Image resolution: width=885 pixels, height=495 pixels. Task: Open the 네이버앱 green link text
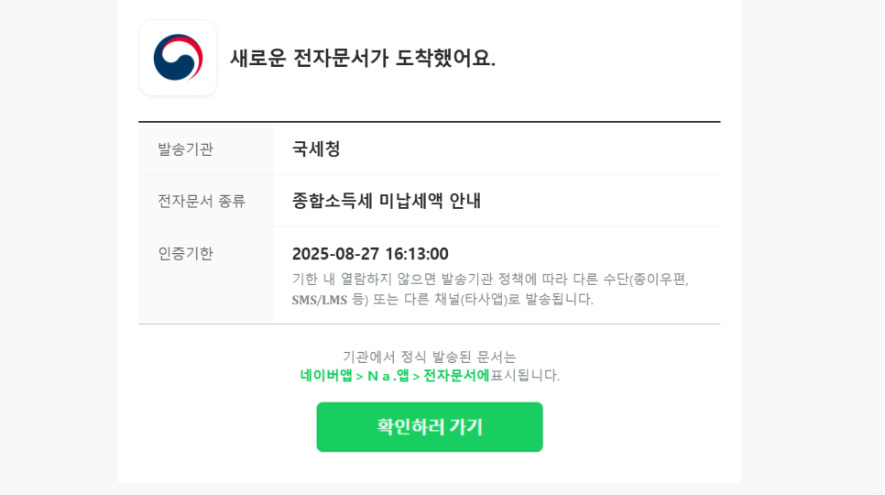(x=326, y=376)
